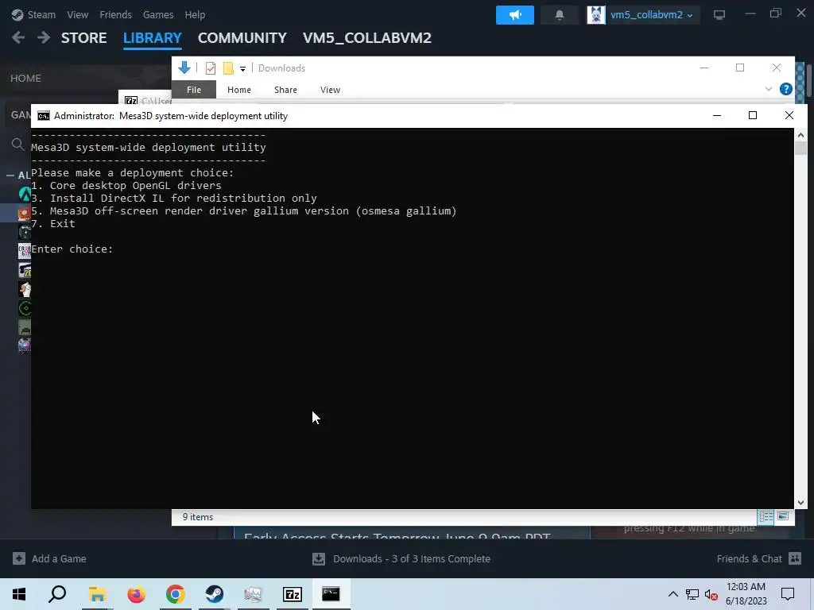Click '7. Exit' line in console
This screenshot has height=610, width=814.
[53, 223]
